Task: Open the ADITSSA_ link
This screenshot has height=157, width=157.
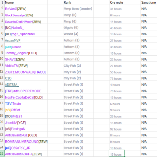Action: click(x=12, y=85)
